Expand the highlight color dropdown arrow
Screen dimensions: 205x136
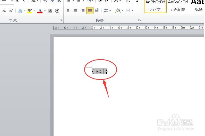coord(35,11)
